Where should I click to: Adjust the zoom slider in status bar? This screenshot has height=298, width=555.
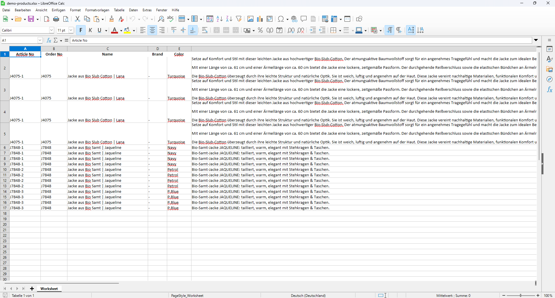click(521, 295)
